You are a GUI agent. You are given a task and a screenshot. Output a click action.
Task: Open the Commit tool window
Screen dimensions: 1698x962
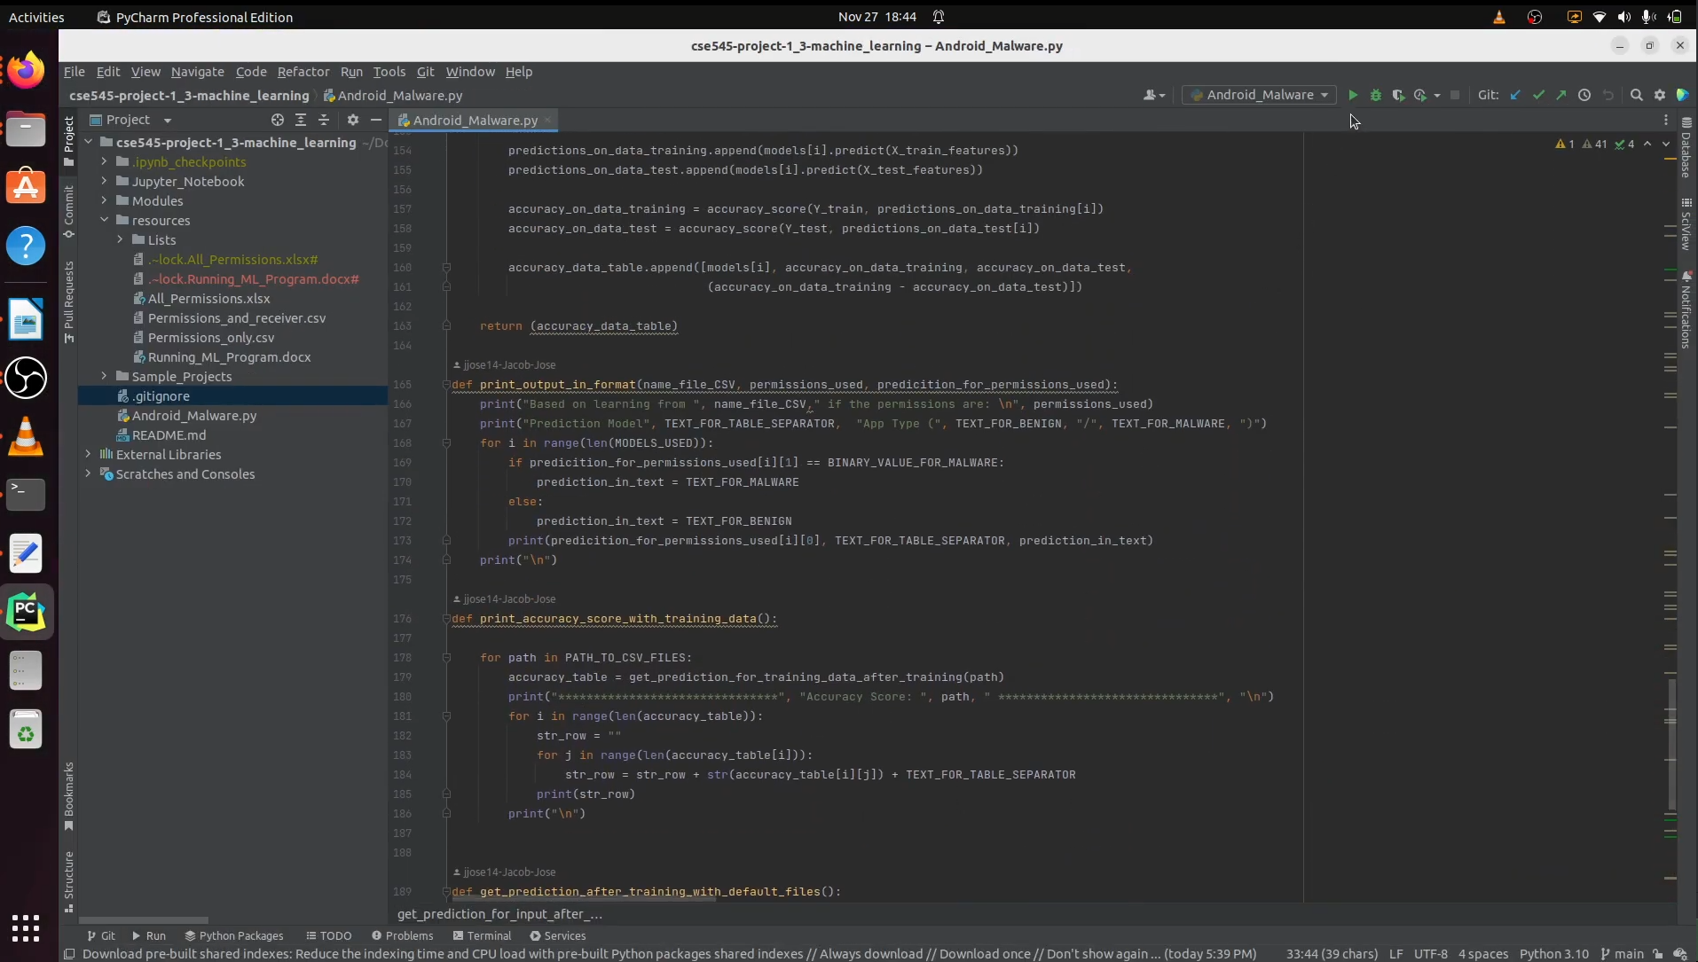[x=68, y=211]
